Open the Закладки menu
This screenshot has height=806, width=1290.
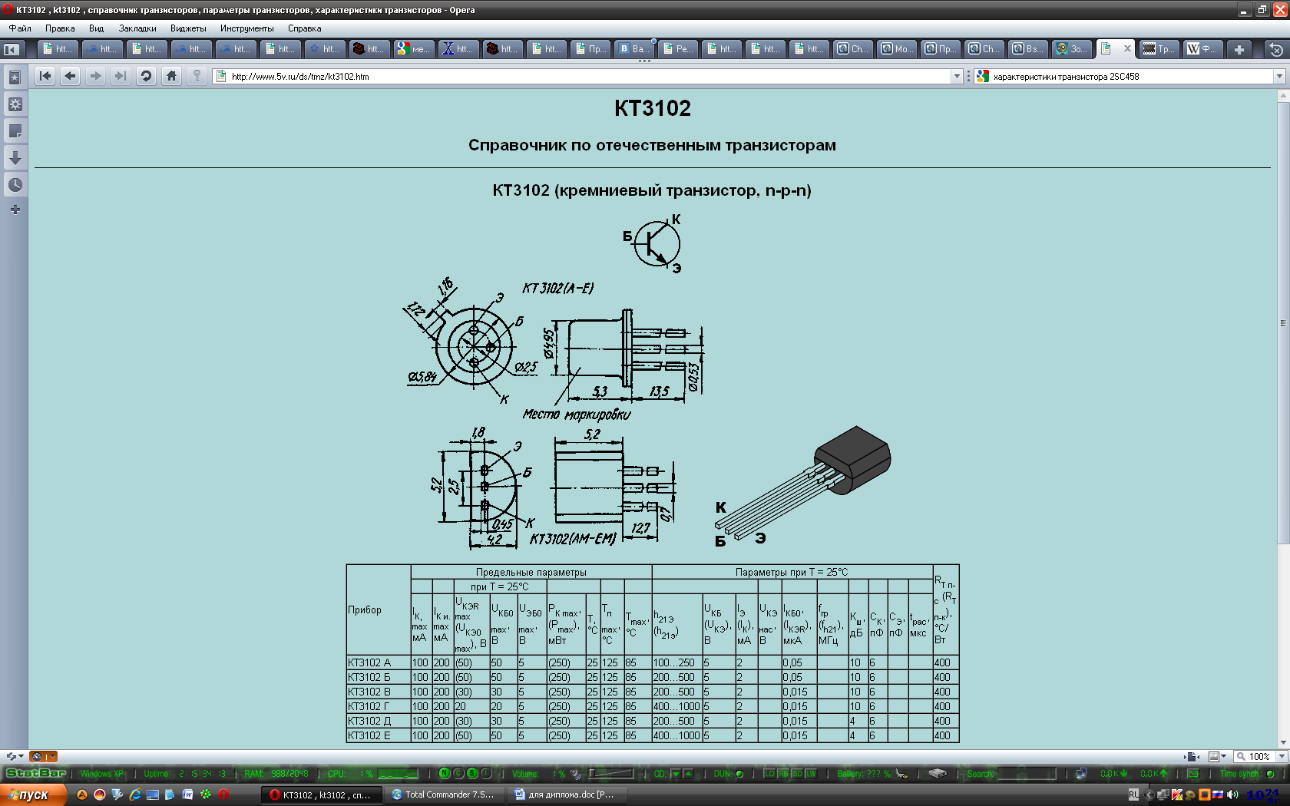point(137,28)
